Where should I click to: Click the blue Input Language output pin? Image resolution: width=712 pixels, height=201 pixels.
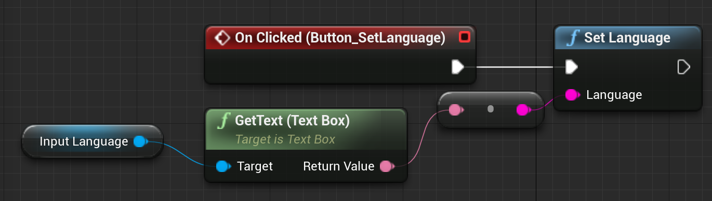(x=140, y=141)
